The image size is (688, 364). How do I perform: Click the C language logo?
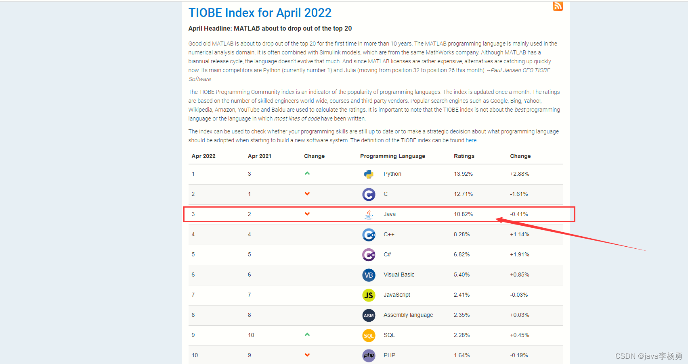tap(369, 194)
